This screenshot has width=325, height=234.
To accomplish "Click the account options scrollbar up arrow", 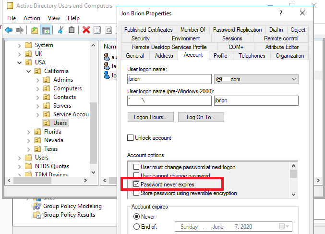I will pos(293,166).
